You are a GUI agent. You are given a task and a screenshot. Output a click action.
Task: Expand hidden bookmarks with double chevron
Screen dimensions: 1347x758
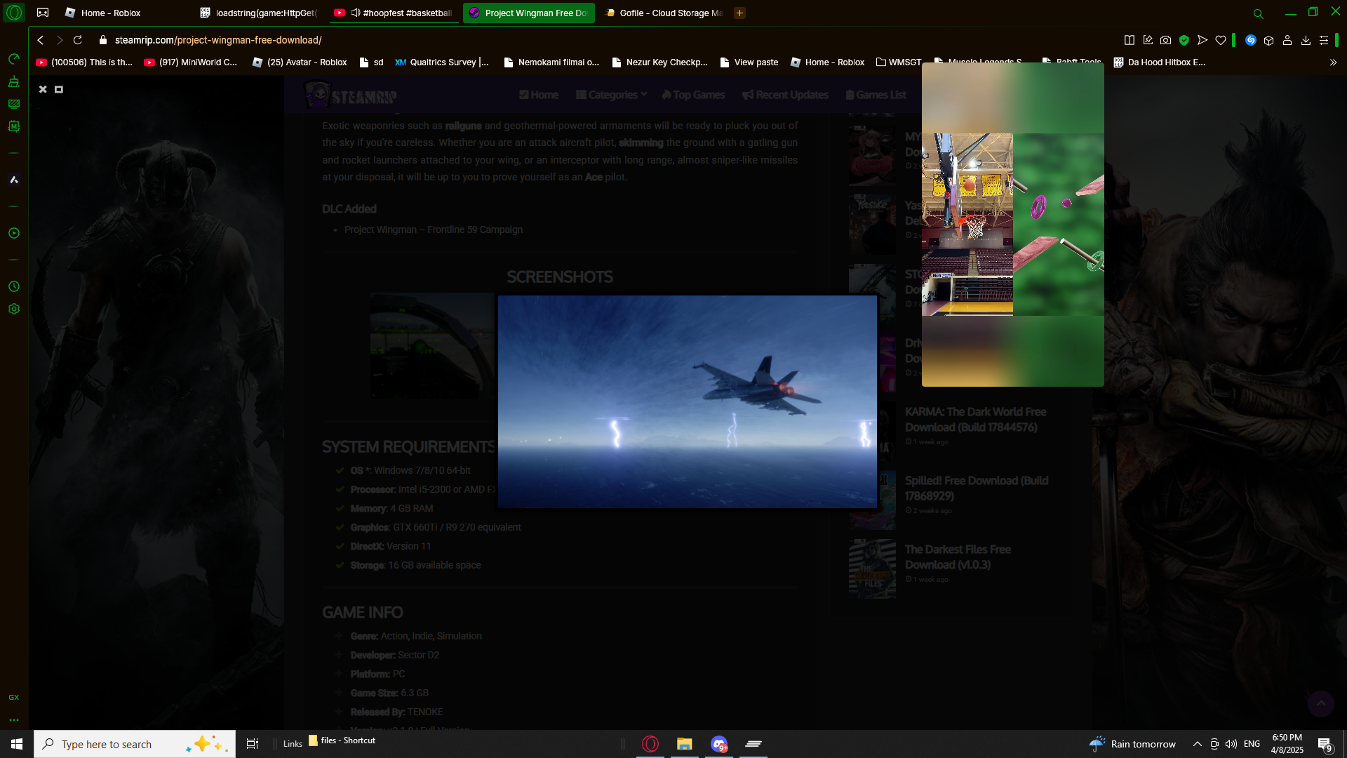tap(1333, 62)
